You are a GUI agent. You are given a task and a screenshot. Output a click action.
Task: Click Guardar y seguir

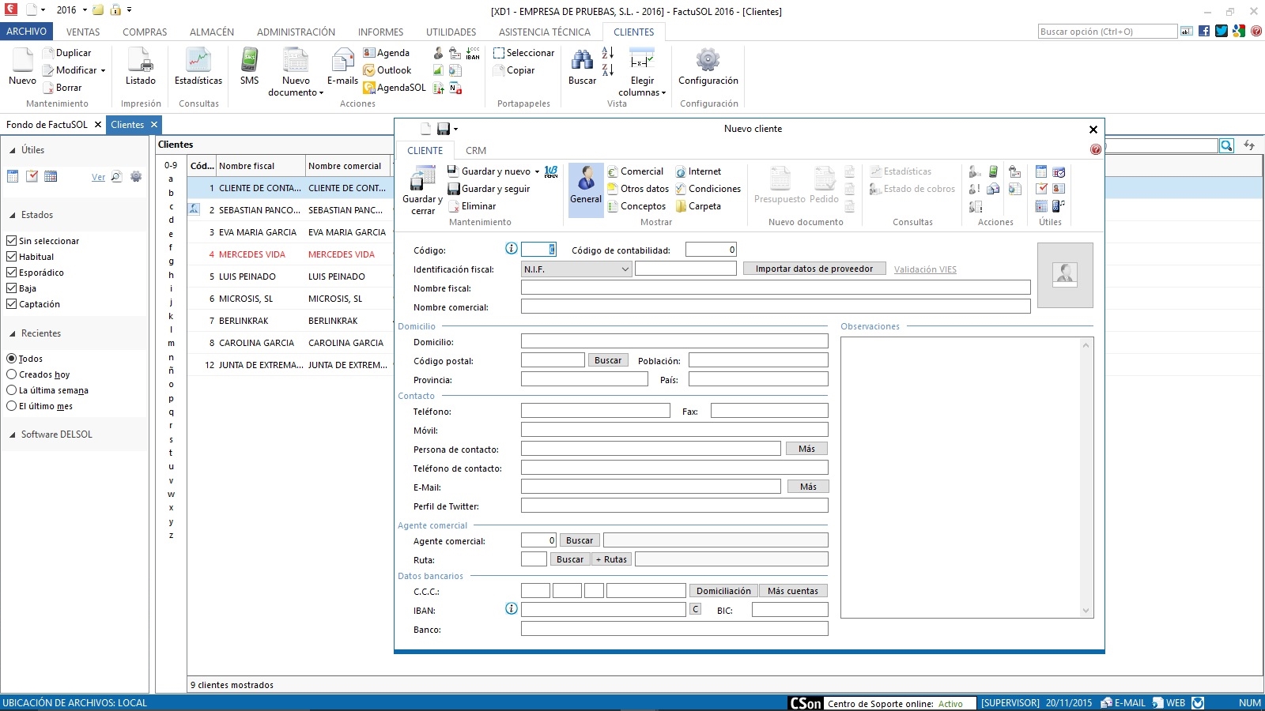pyautogui.click(x=489, y=189)
